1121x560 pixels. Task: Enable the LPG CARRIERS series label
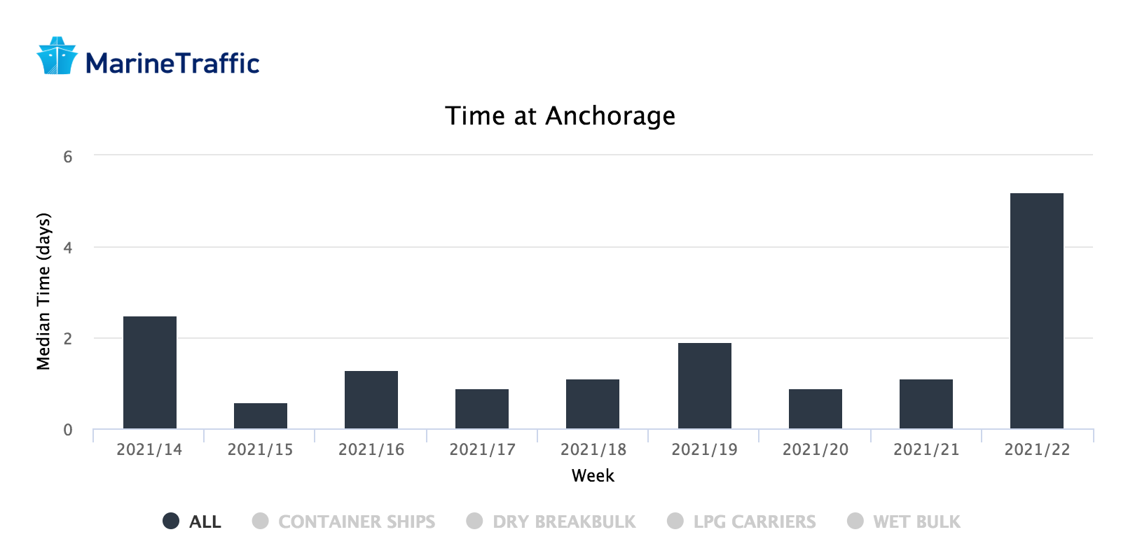click(755, 521)
